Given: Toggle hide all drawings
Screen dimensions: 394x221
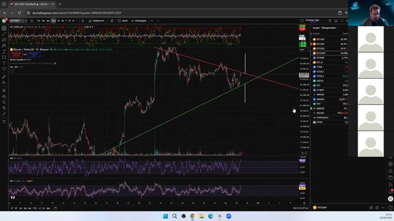Looking at the screenshot, I should tap(4, 108).
